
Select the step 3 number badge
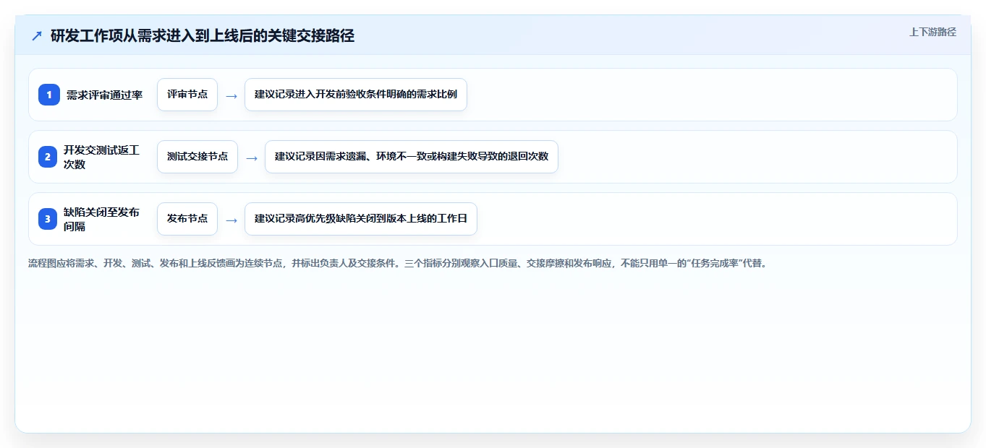[48, 219]
